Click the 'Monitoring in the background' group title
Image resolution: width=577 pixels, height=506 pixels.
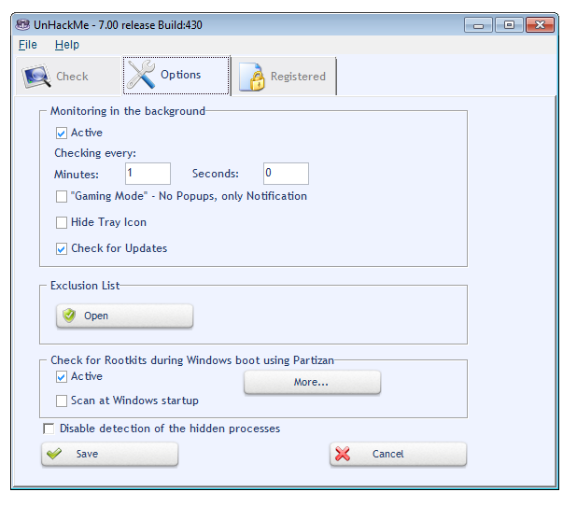[x=128, y=111]
